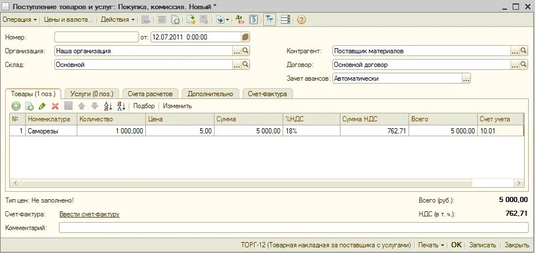Screen dimensions: 535x253
Task: Click the right scroll arrow of the table
Action: coord(519,183)
